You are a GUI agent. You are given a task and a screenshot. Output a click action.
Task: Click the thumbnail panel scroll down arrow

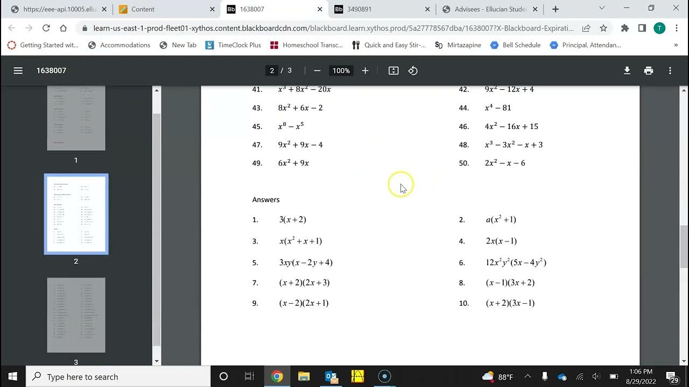click(157, 361)
